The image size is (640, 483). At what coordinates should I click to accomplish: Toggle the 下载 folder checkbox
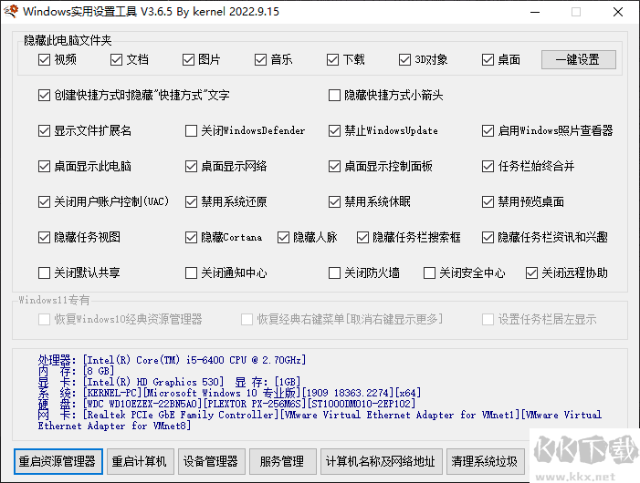click(332, 60)
